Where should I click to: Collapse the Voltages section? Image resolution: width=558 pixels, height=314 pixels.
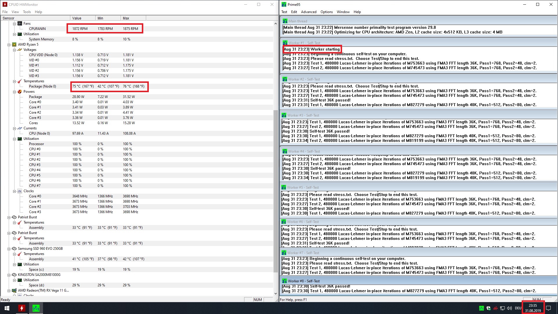point(14,50)
